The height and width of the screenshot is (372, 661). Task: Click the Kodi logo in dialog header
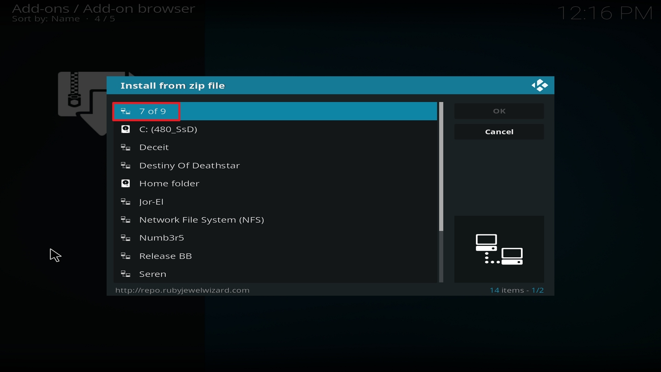coord(539,85)
